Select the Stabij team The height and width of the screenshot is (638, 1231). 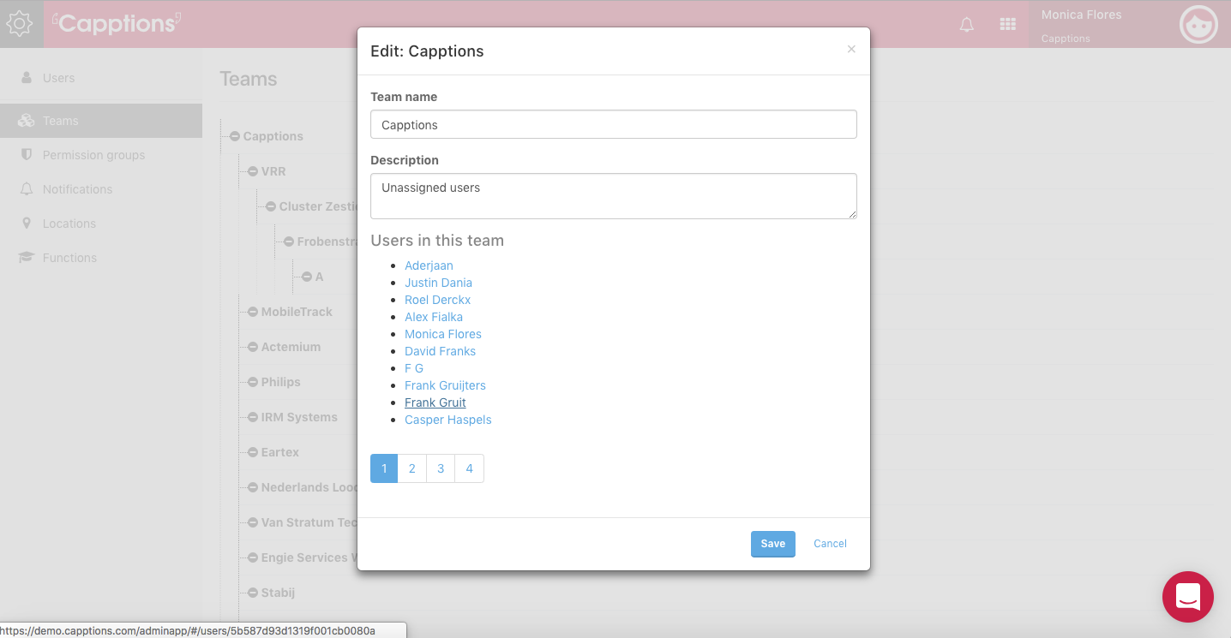[278, 593]
